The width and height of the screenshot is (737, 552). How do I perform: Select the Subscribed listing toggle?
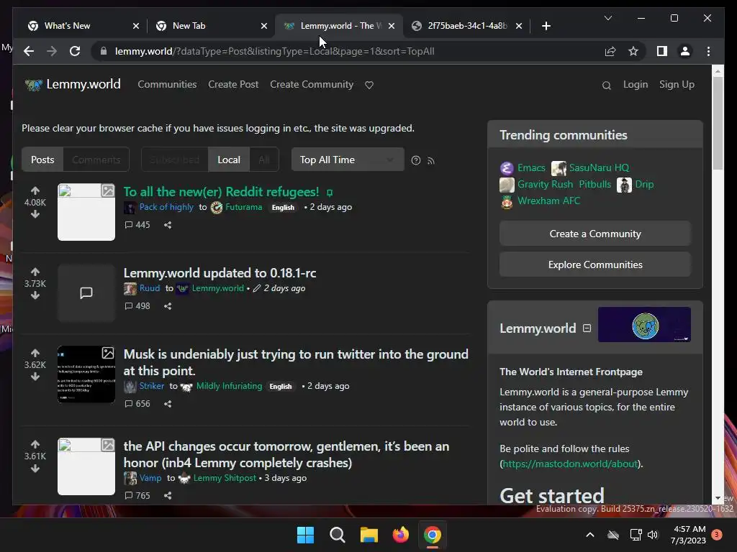(x=175, y=160)
